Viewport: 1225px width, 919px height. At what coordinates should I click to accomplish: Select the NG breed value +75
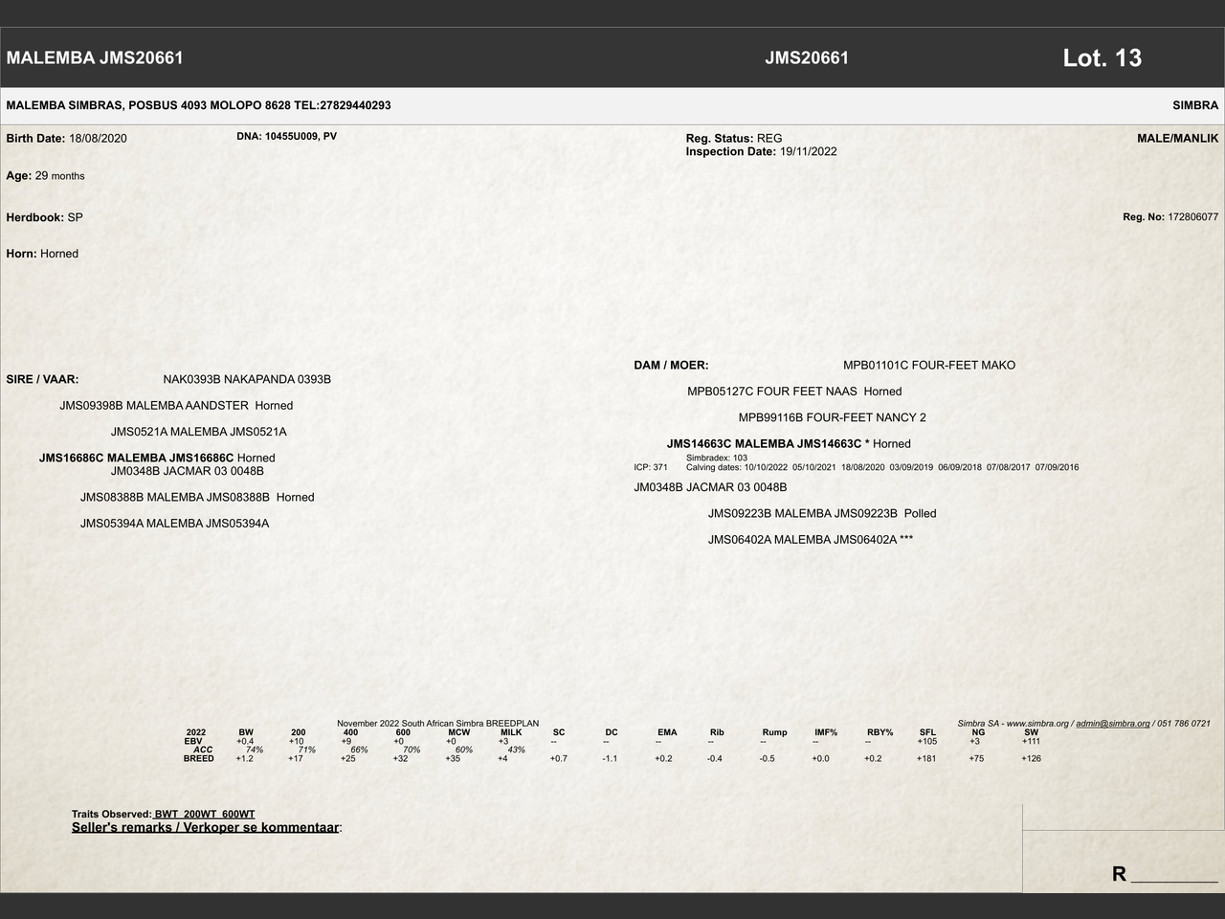tap(976, 758)
